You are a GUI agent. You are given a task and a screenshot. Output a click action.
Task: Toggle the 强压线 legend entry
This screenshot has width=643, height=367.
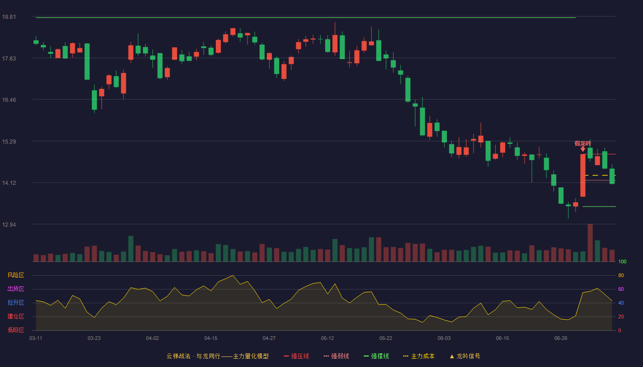(296, 356)
